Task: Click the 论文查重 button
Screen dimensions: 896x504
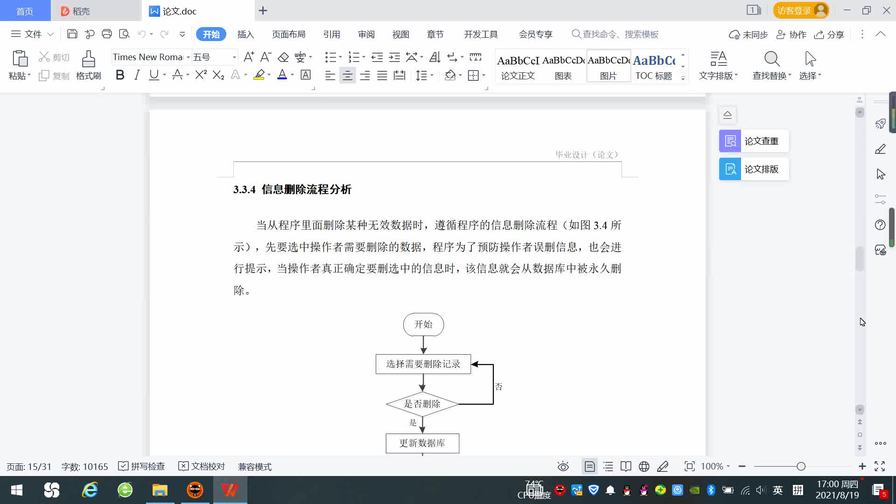Action: click(753, 141)
